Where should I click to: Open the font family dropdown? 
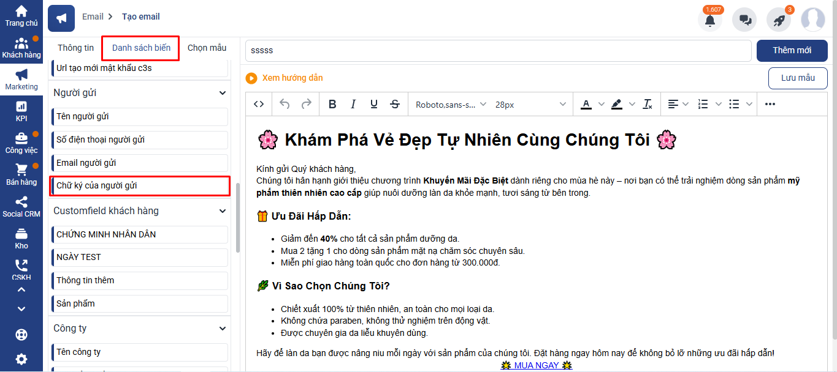pyautogui.click(x=451, y=105)
